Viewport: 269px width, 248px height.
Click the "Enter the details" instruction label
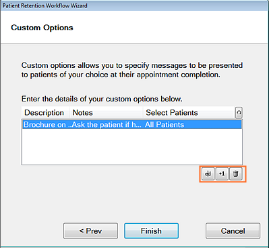click(x=102, y=99)
